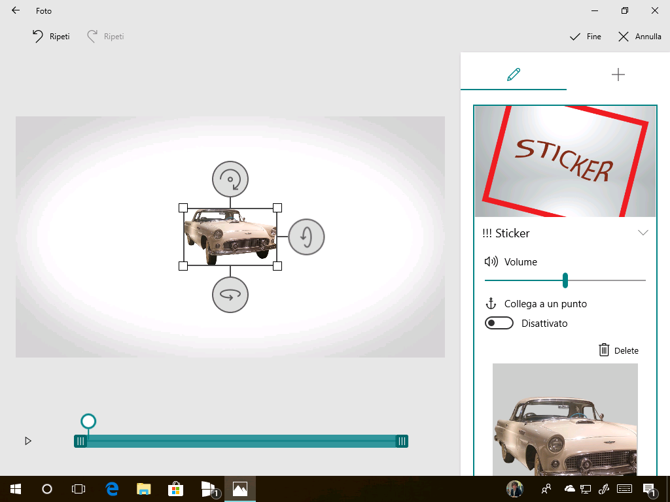Cancel editing with the Annulla button

(640, 37)
